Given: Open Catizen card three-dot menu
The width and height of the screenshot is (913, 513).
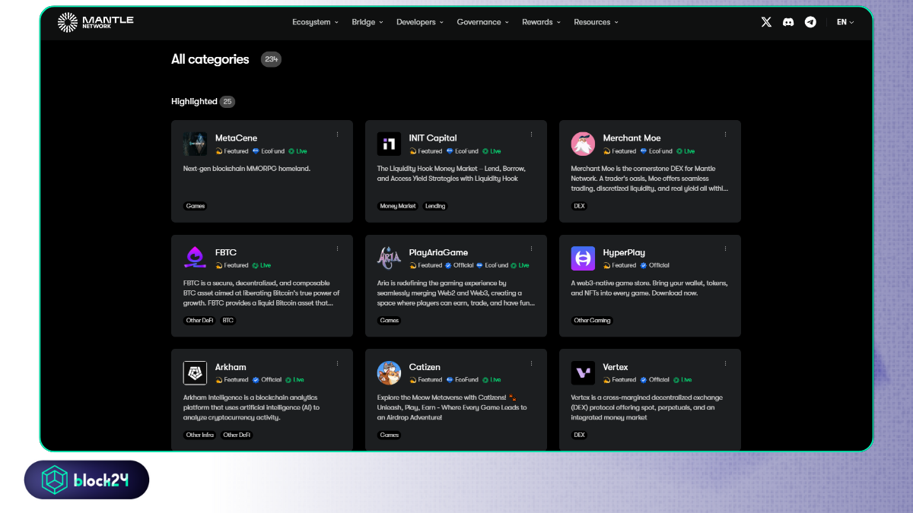Looking at the screenshot, I should 532,363.
